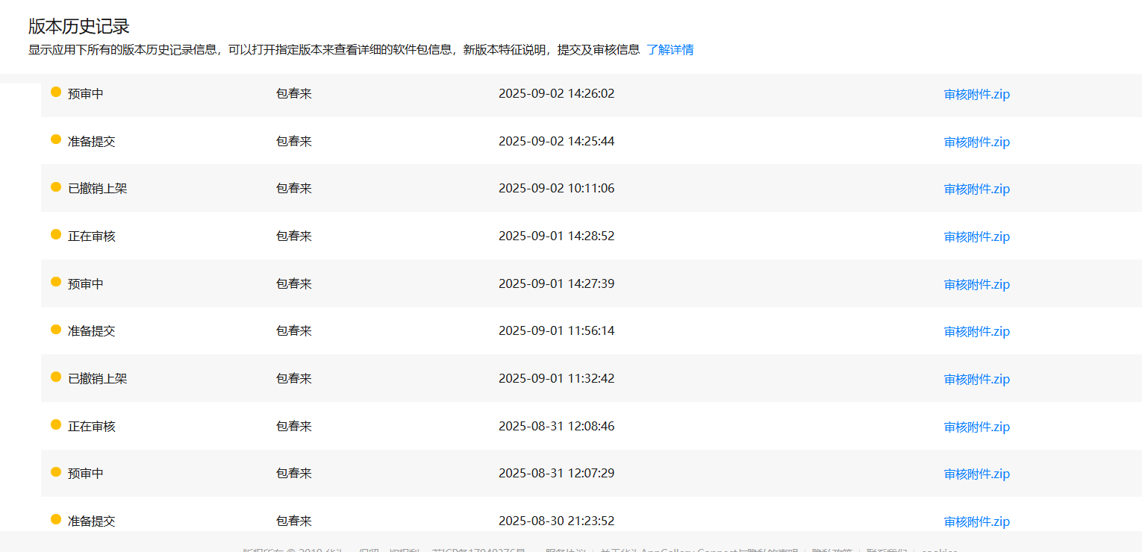Open the 了解详情 link
Screen dimensions: 1142x552
[x=670, y=50]
